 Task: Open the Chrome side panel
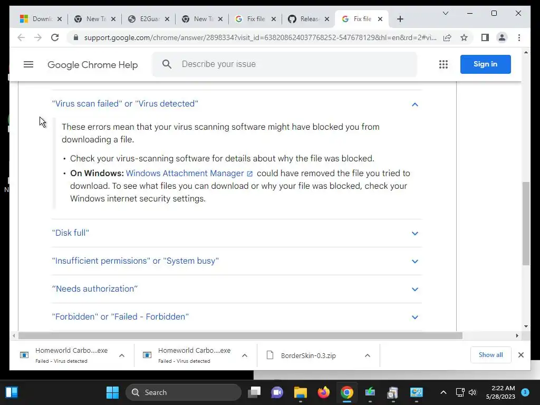point(485,37)
